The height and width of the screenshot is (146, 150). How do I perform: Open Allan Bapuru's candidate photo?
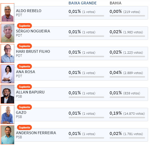point(7,94)
